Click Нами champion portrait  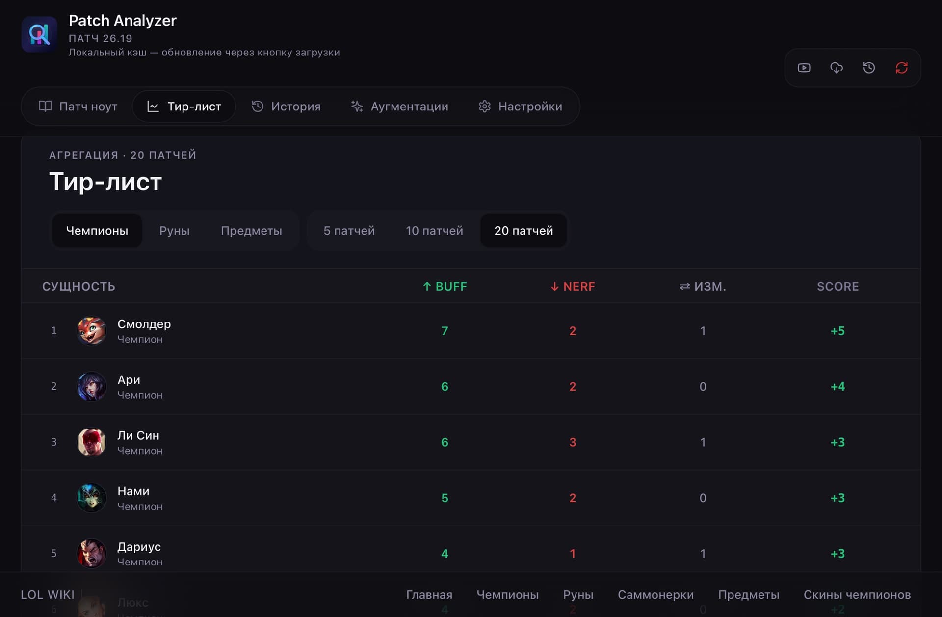click(92, 498)
